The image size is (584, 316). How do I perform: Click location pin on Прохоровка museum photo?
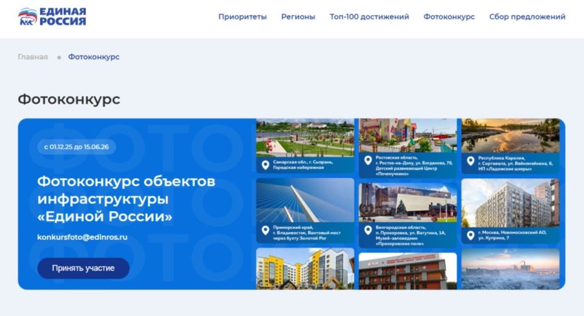pos(367,230)
